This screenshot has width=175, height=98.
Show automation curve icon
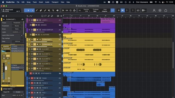pos(31,16)
